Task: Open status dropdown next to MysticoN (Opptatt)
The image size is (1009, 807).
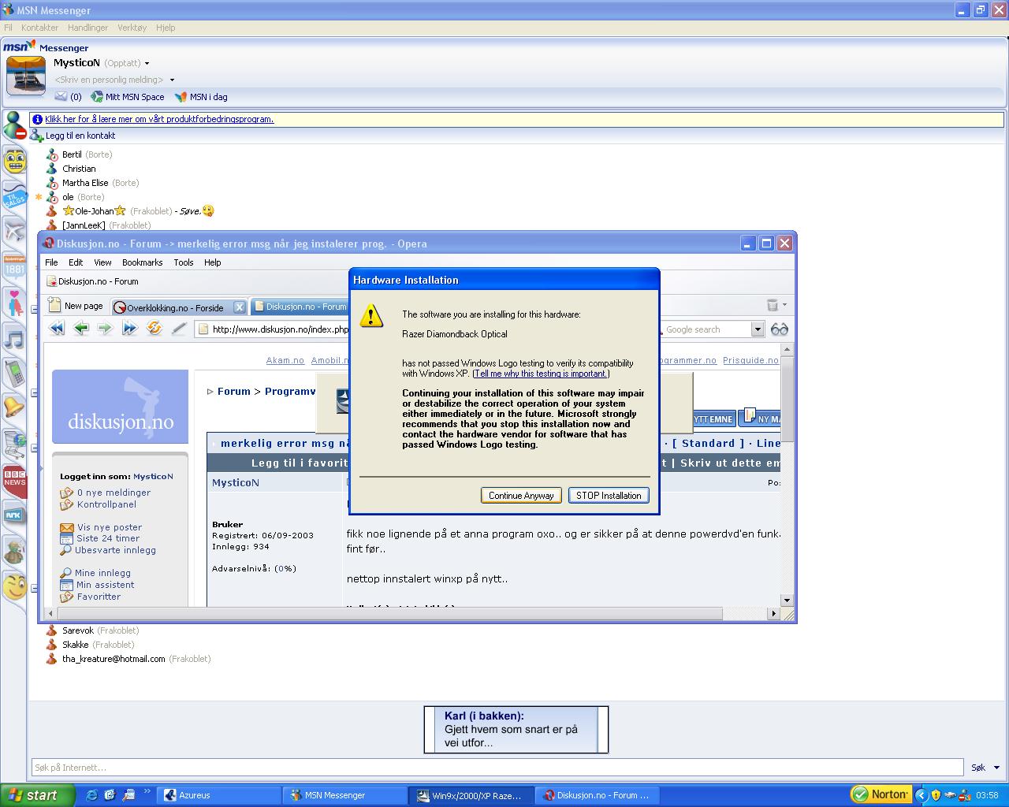Action: coord(147,64)
